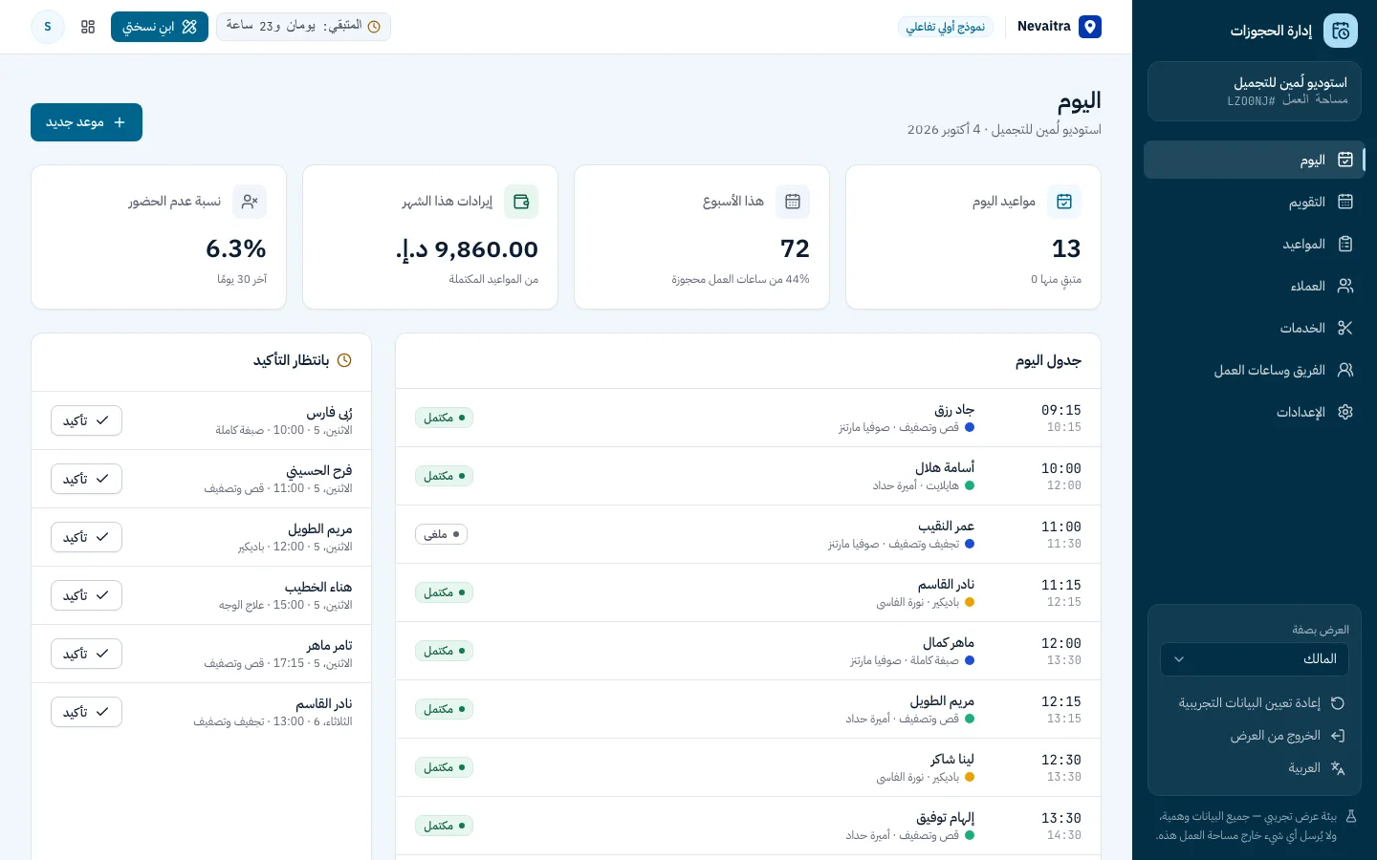
Task: Click the مكتمل badge on جاد رزق row
Action: [x=444, y=418]
